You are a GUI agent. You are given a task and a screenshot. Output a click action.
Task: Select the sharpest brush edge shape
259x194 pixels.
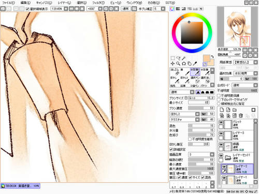pos(198,92)
